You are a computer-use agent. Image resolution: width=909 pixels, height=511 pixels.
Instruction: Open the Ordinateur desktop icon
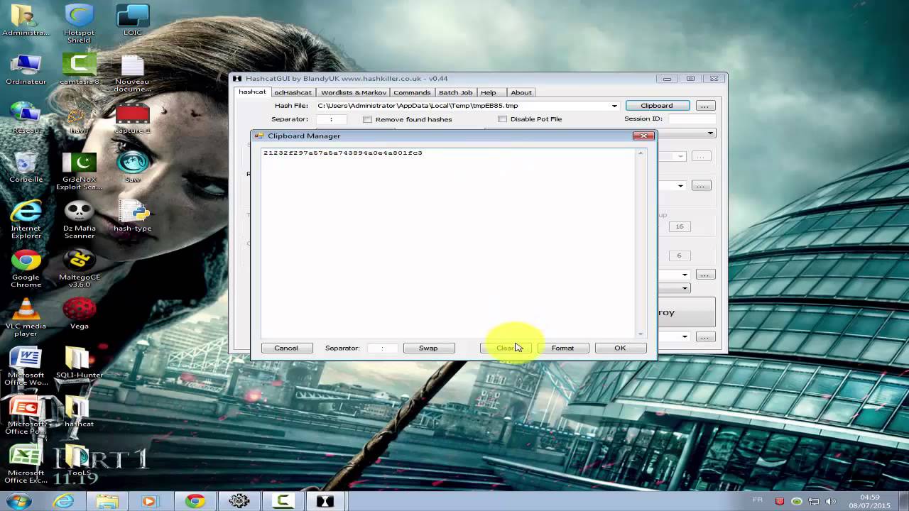pos(26,69)
